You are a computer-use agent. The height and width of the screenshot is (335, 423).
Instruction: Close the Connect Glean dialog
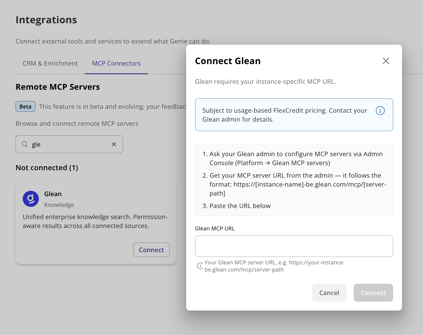tap(386, 61)
